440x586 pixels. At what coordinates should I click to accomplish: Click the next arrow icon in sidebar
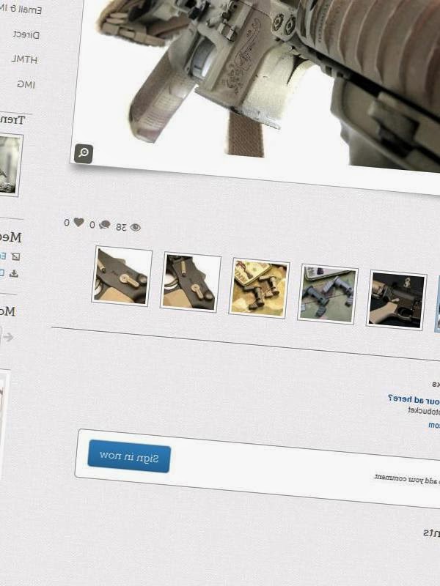(x=8, y=337)
